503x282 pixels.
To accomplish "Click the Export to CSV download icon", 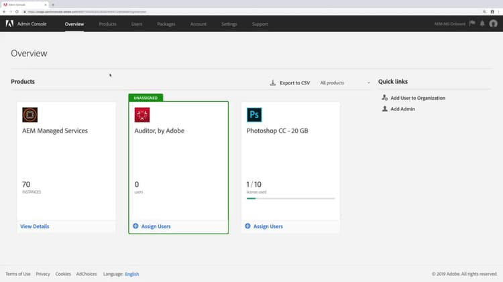I will click(273, 82).
